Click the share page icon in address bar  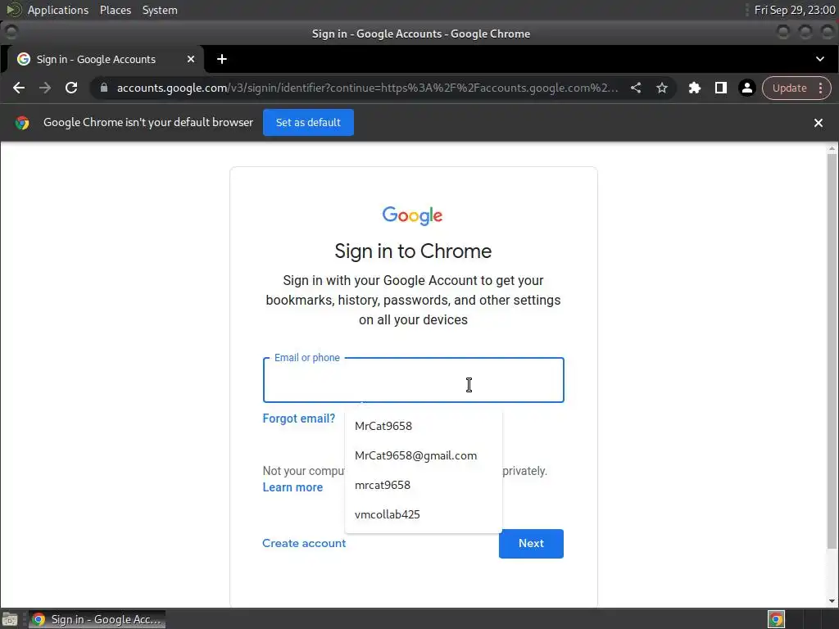636,88
